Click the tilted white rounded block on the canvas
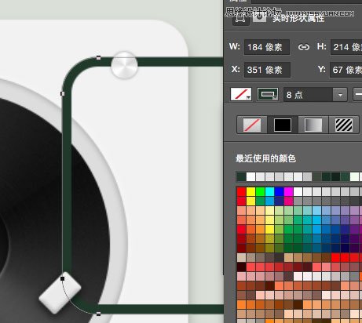The width and height of the screenshot is (362, 323). click(x=60, y=292)
